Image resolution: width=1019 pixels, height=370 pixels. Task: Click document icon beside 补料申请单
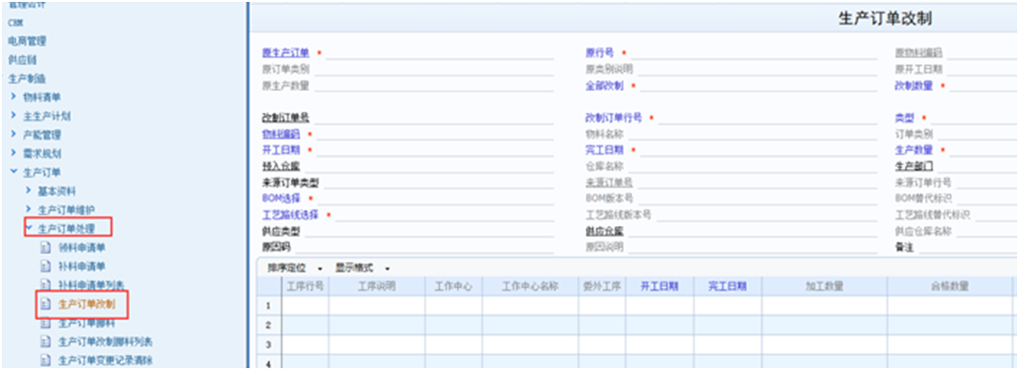(x=45, y=266)
